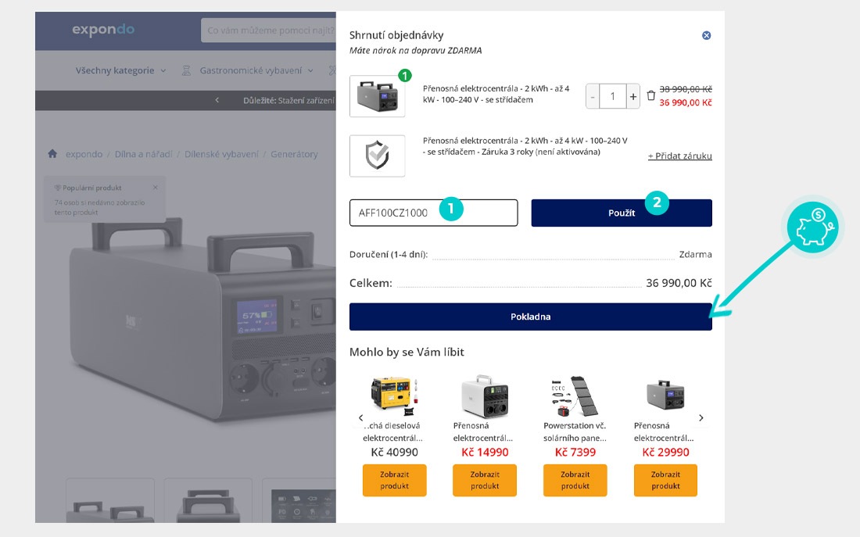
Task: Expand the Všechny kategorie dropdown
Action: point(120,70)
